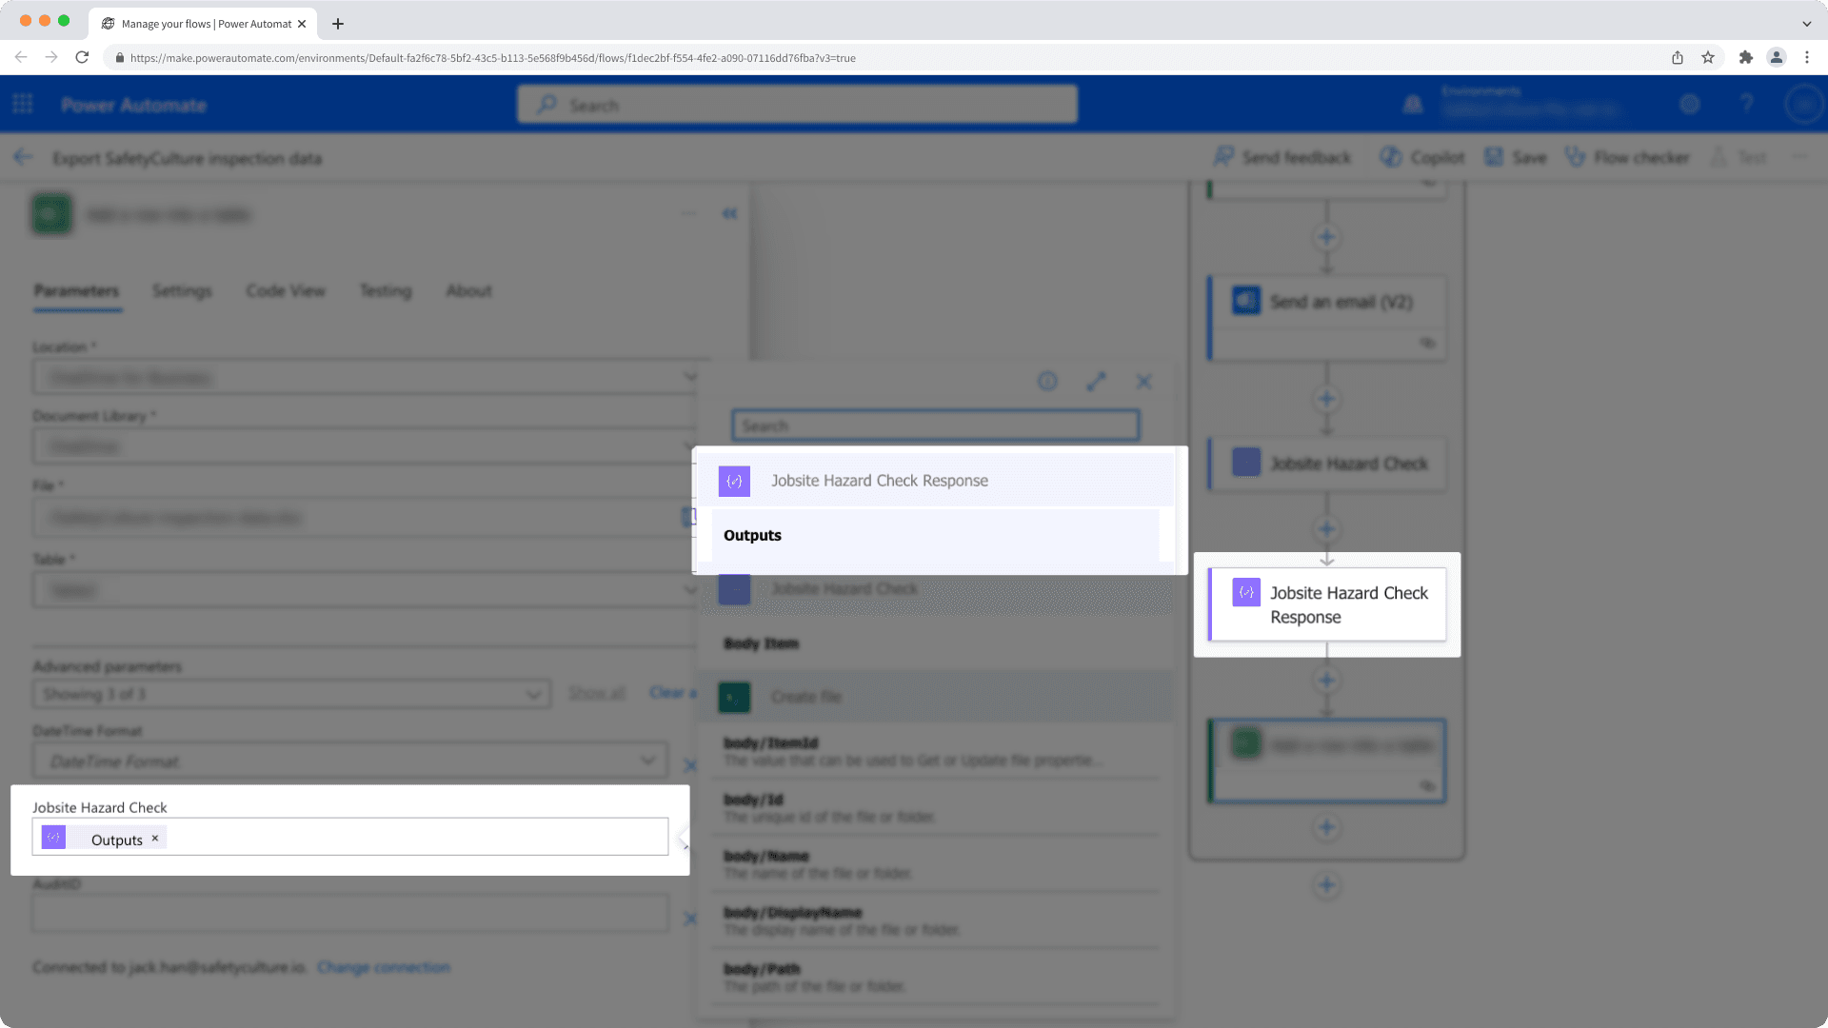Open the Power Automate settings gear
This screenshot has width=1828, height=1028.
[1690, 104]
